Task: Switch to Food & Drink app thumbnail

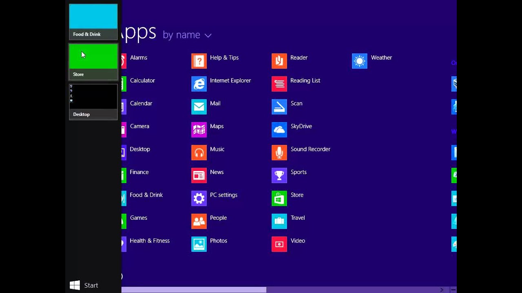Action: 93,22
